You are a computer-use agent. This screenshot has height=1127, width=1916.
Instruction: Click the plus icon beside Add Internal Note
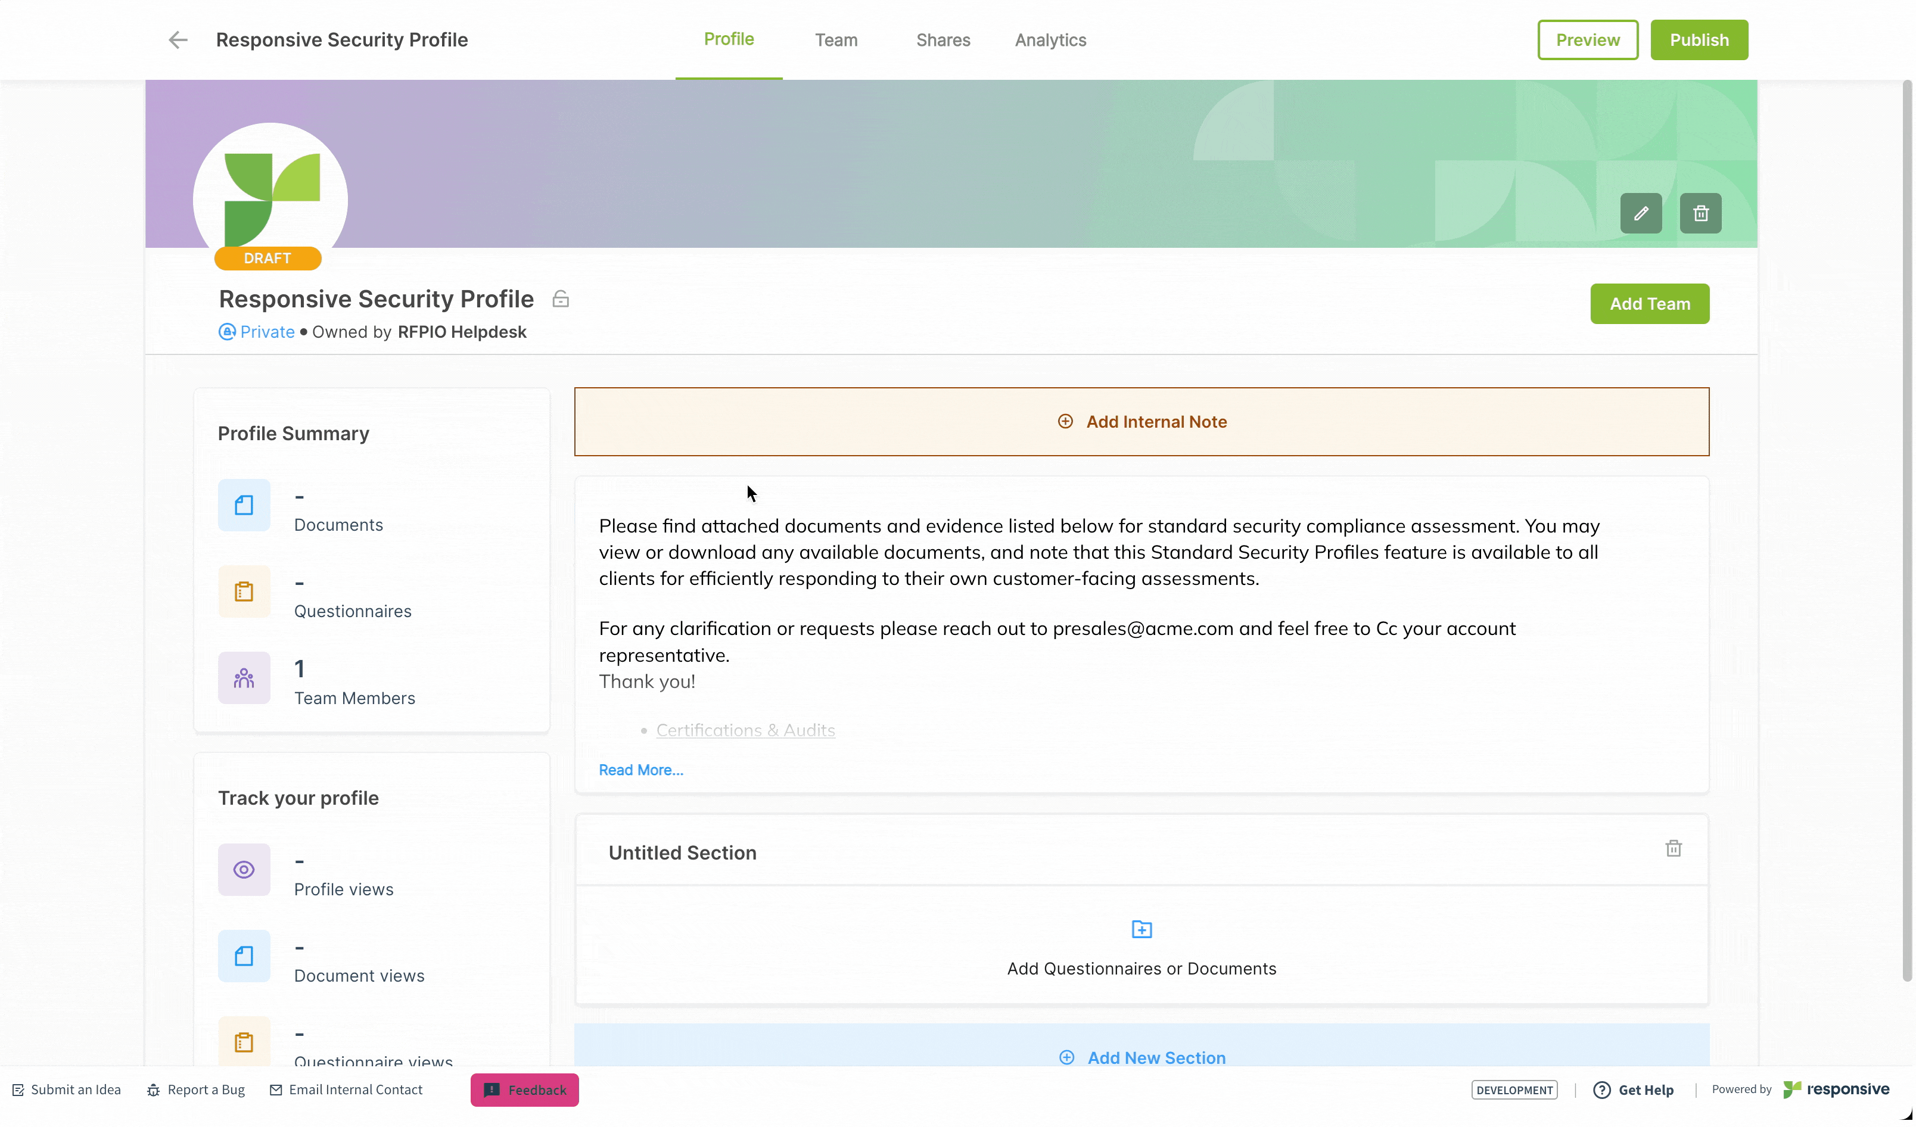click(x=1065, y=422)
